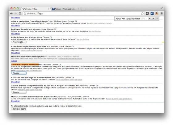The width and height of the screenshot is (173, 125).
Task: Open the Balão de Script Predefinição dropdown
Action: click(x=19, y=42)
